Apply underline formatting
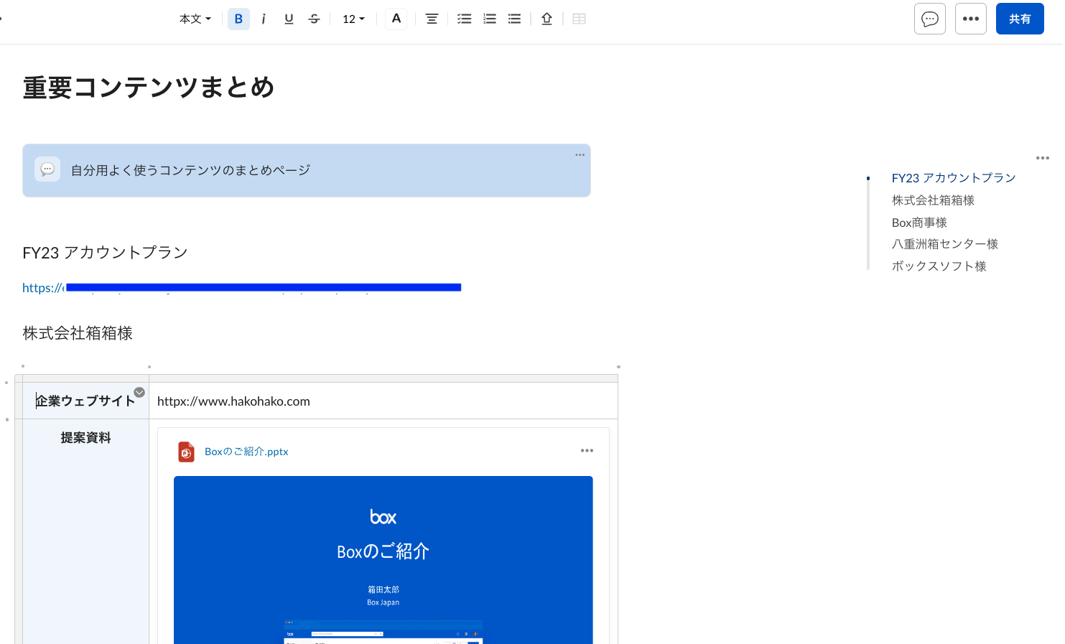The image size is (1065, 644). [x=289, y=19]
